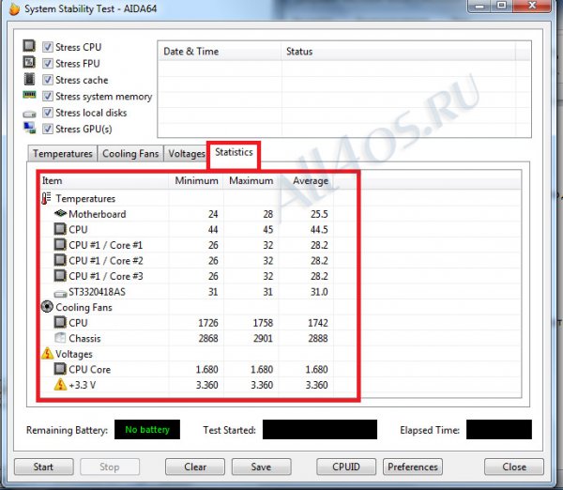Click the chip icon for CPU #1 / Core #1
Screen dimensions: 563x490
pyautogui.click(x=60, y=245)
